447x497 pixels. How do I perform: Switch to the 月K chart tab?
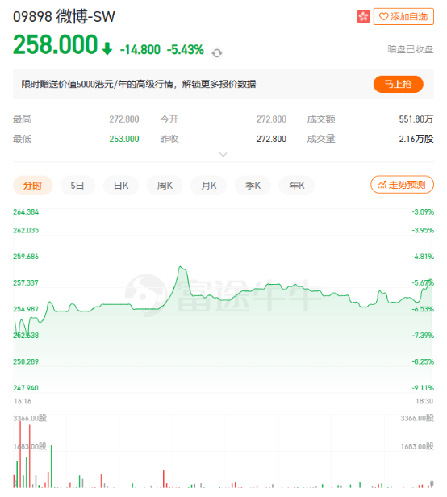[x=209, y=186]
